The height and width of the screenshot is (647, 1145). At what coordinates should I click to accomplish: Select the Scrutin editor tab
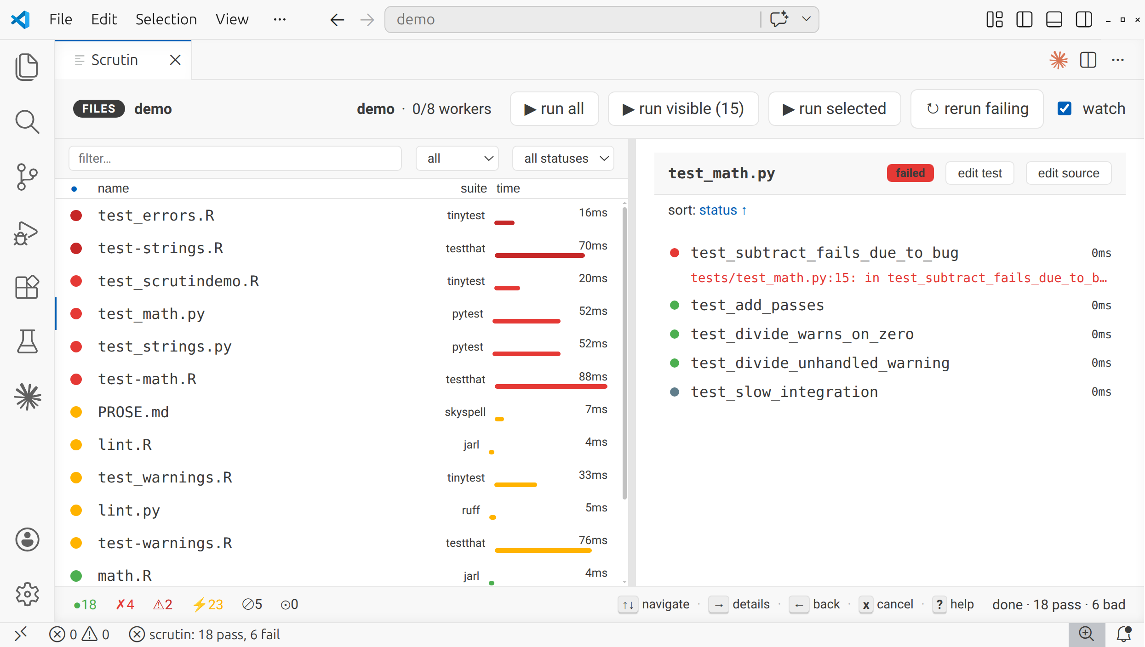pos(114,60)
